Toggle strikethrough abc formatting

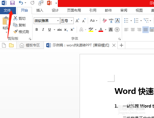(60, 30)
